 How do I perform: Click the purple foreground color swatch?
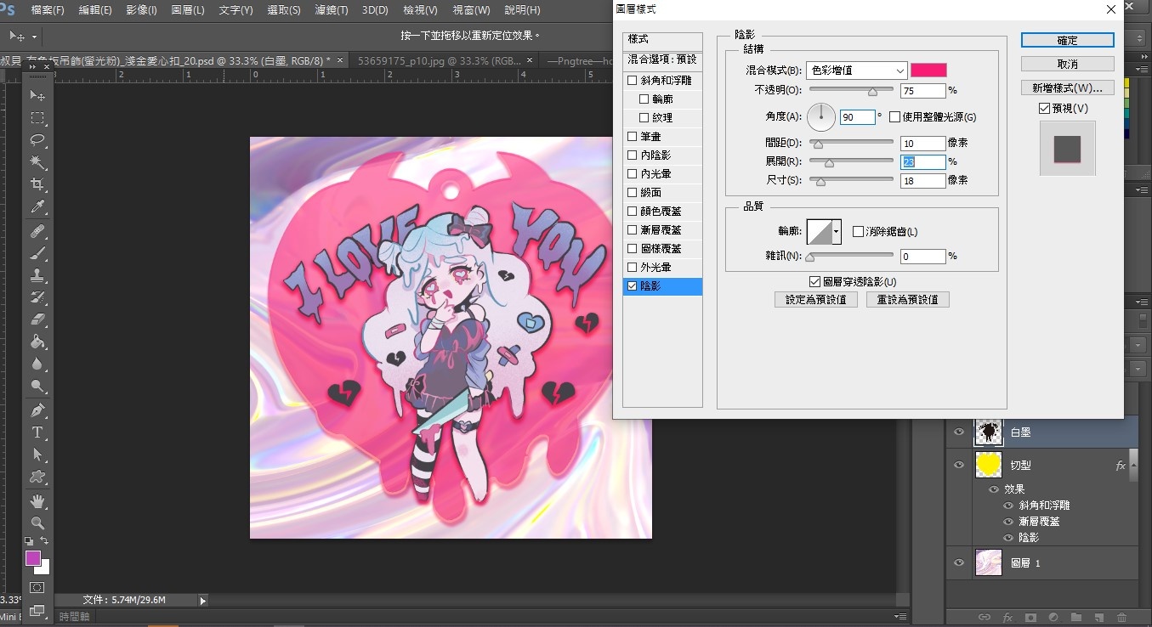point(33,558)
